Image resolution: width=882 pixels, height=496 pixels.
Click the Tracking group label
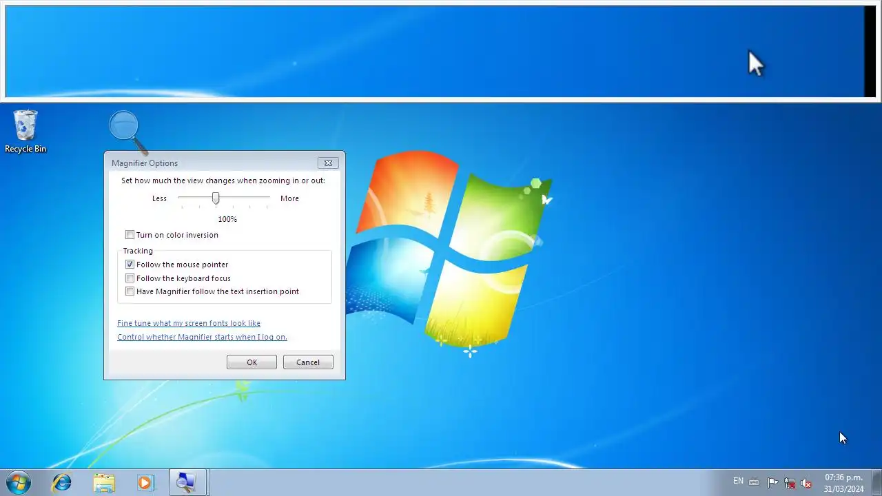click(x=138, y=251)
